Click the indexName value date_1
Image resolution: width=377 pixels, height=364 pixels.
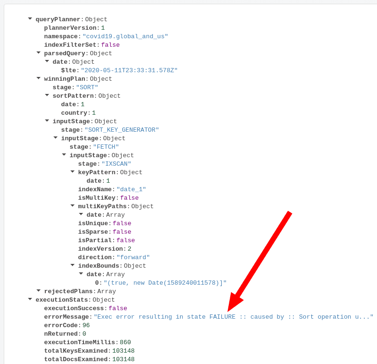(x=131, y=189)
